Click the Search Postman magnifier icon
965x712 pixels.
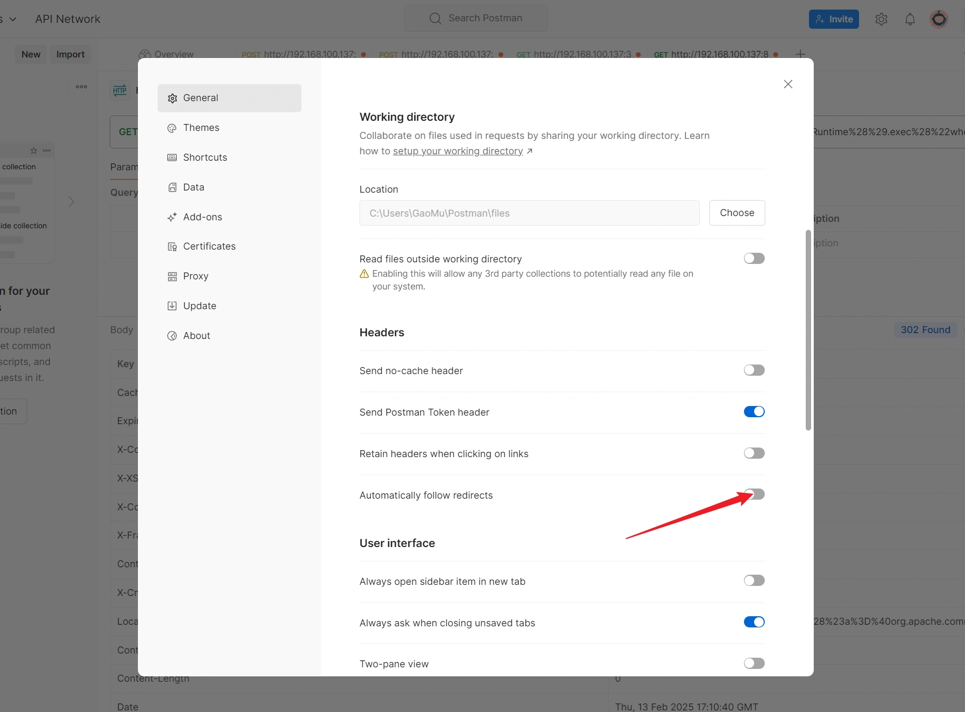(435, 19)
